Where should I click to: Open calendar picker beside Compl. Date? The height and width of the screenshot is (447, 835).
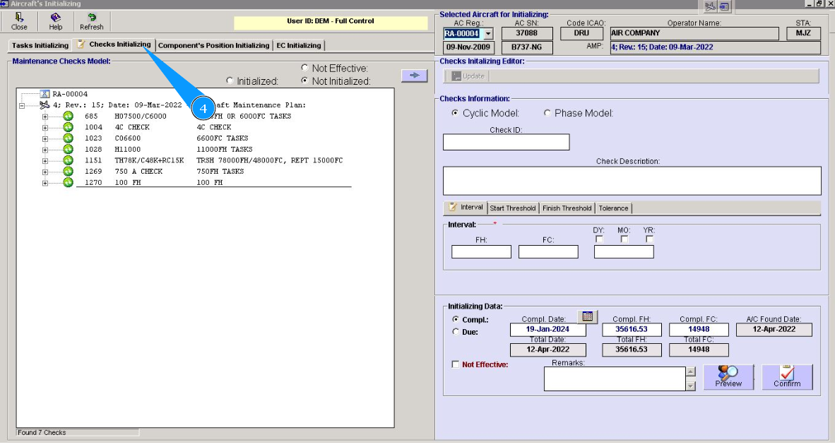[587, 316]
